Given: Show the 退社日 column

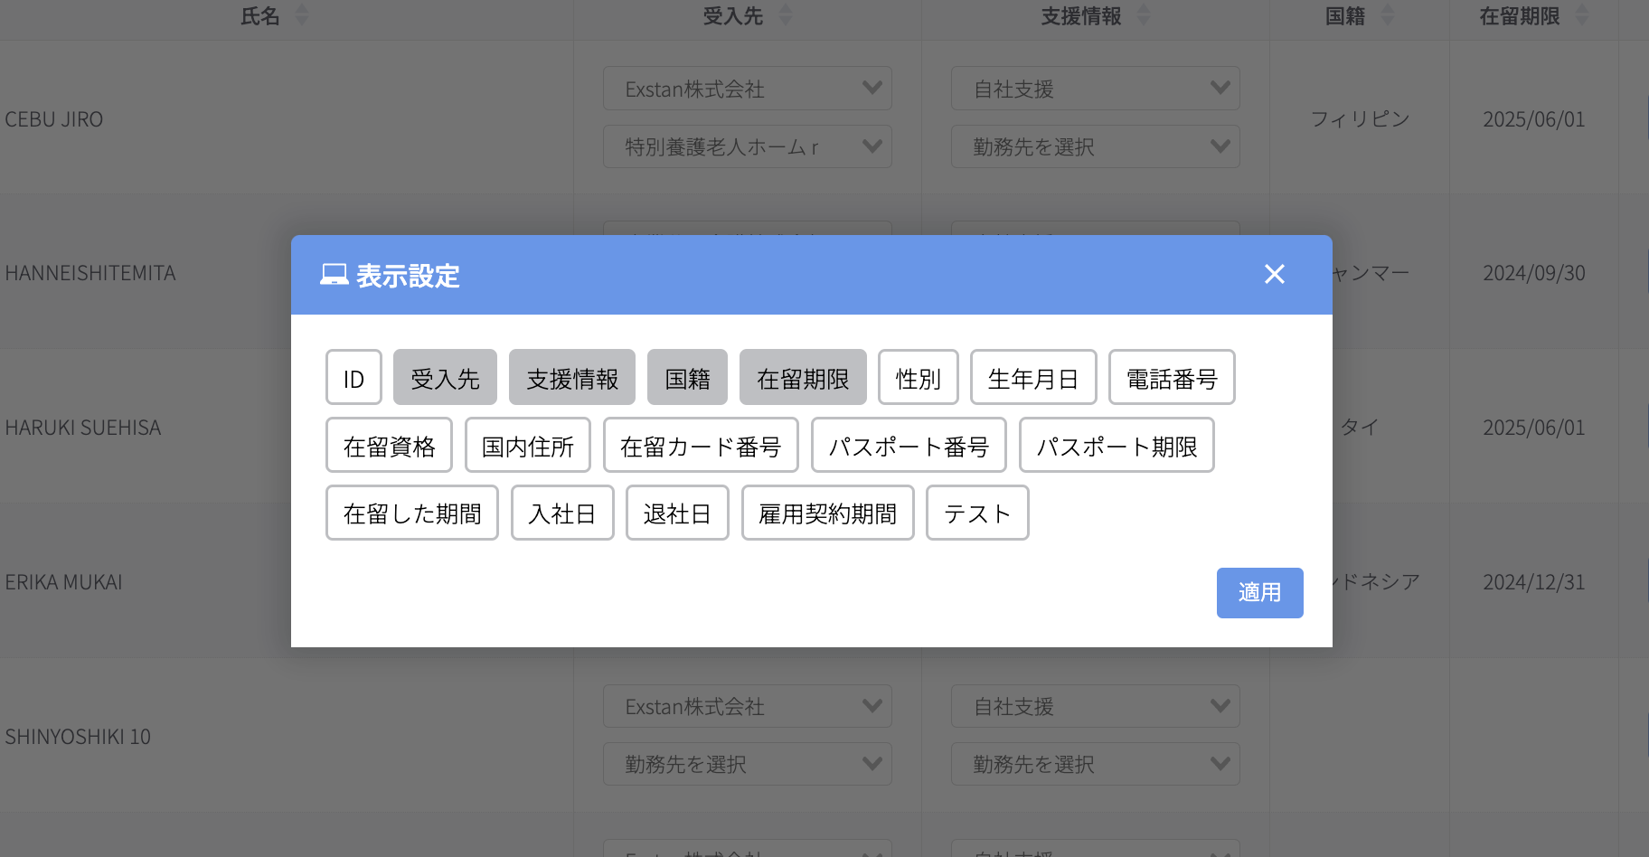Looking at the screenshot, I should click(x=676, y=513).
